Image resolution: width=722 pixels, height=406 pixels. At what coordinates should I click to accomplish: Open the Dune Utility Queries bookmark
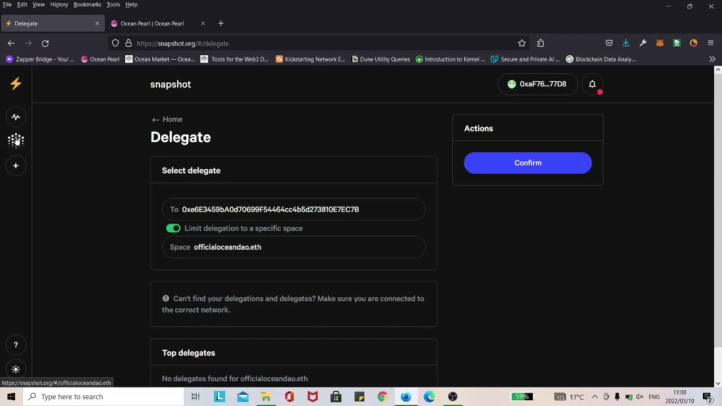[x=381, y=59]
